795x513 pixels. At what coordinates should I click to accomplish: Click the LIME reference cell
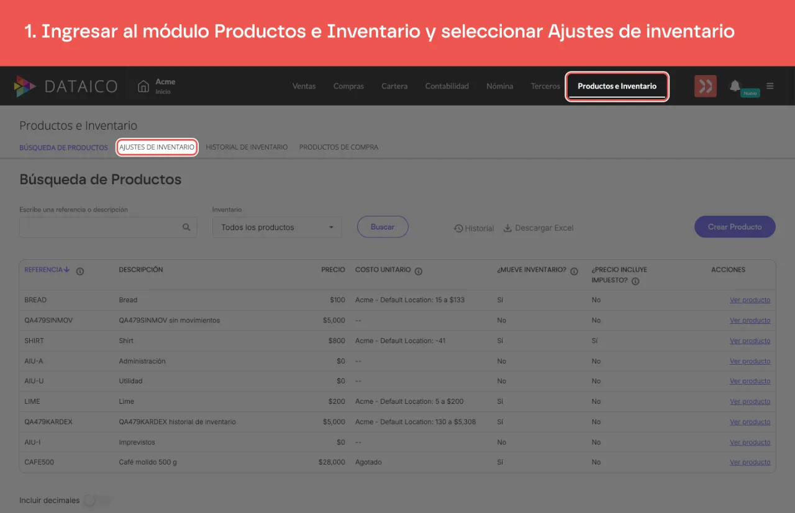32,401
